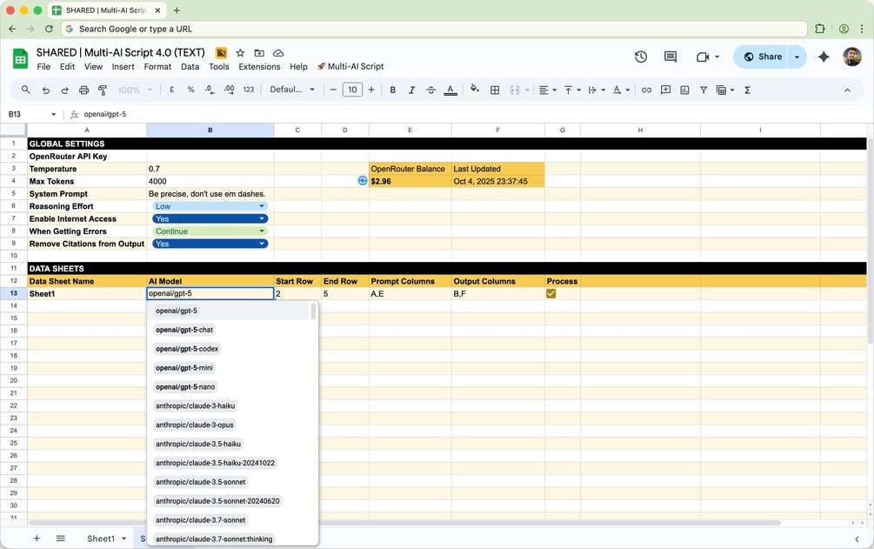Format as currency with pound icon

pos(171,90)
